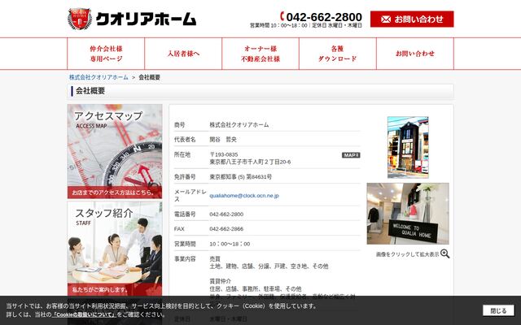Screen dimensions: 521x325
Task: Click the クオリアホーム site title text
Action: tap(147, 19)
